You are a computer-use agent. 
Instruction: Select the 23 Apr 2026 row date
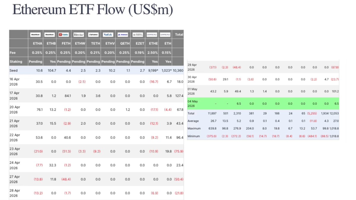point(15,151)
